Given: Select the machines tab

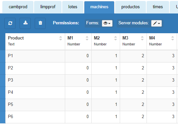Looking at the screenshot, I should point(99,7).
